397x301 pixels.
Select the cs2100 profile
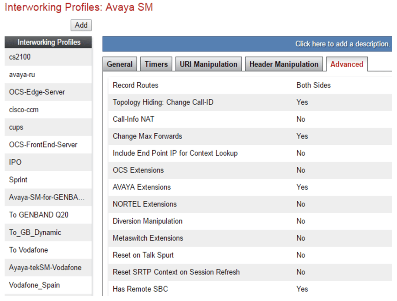[48, 57]
